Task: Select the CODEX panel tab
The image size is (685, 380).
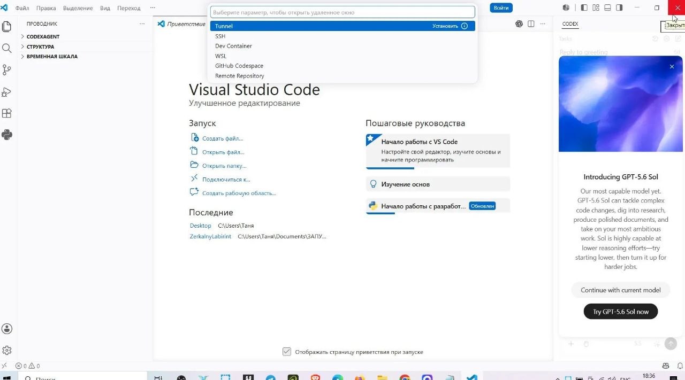Action: coord(570,24)
